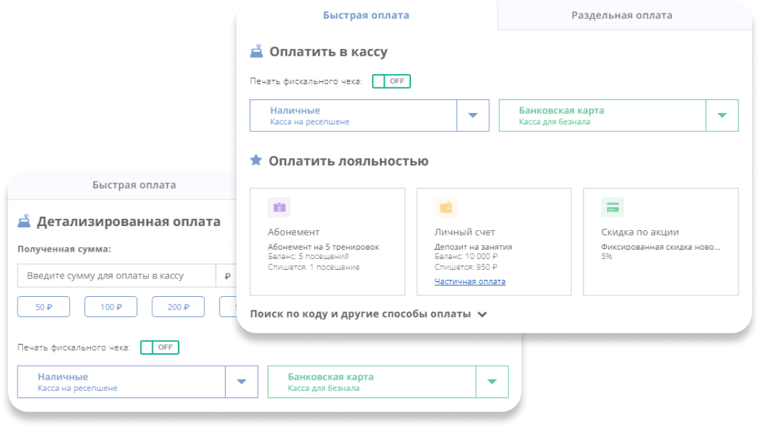The height and width of the screenshot is (428, 760).
Task: Click the Спишется: 1 посещение text
Action: point(313,266)
